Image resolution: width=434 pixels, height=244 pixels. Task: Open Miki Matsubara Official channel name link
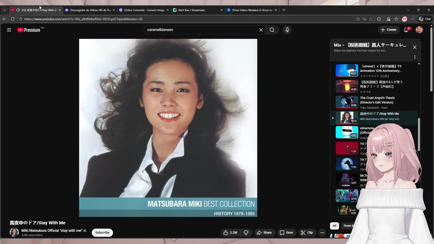pyautogui.click(x=52, y=230)
